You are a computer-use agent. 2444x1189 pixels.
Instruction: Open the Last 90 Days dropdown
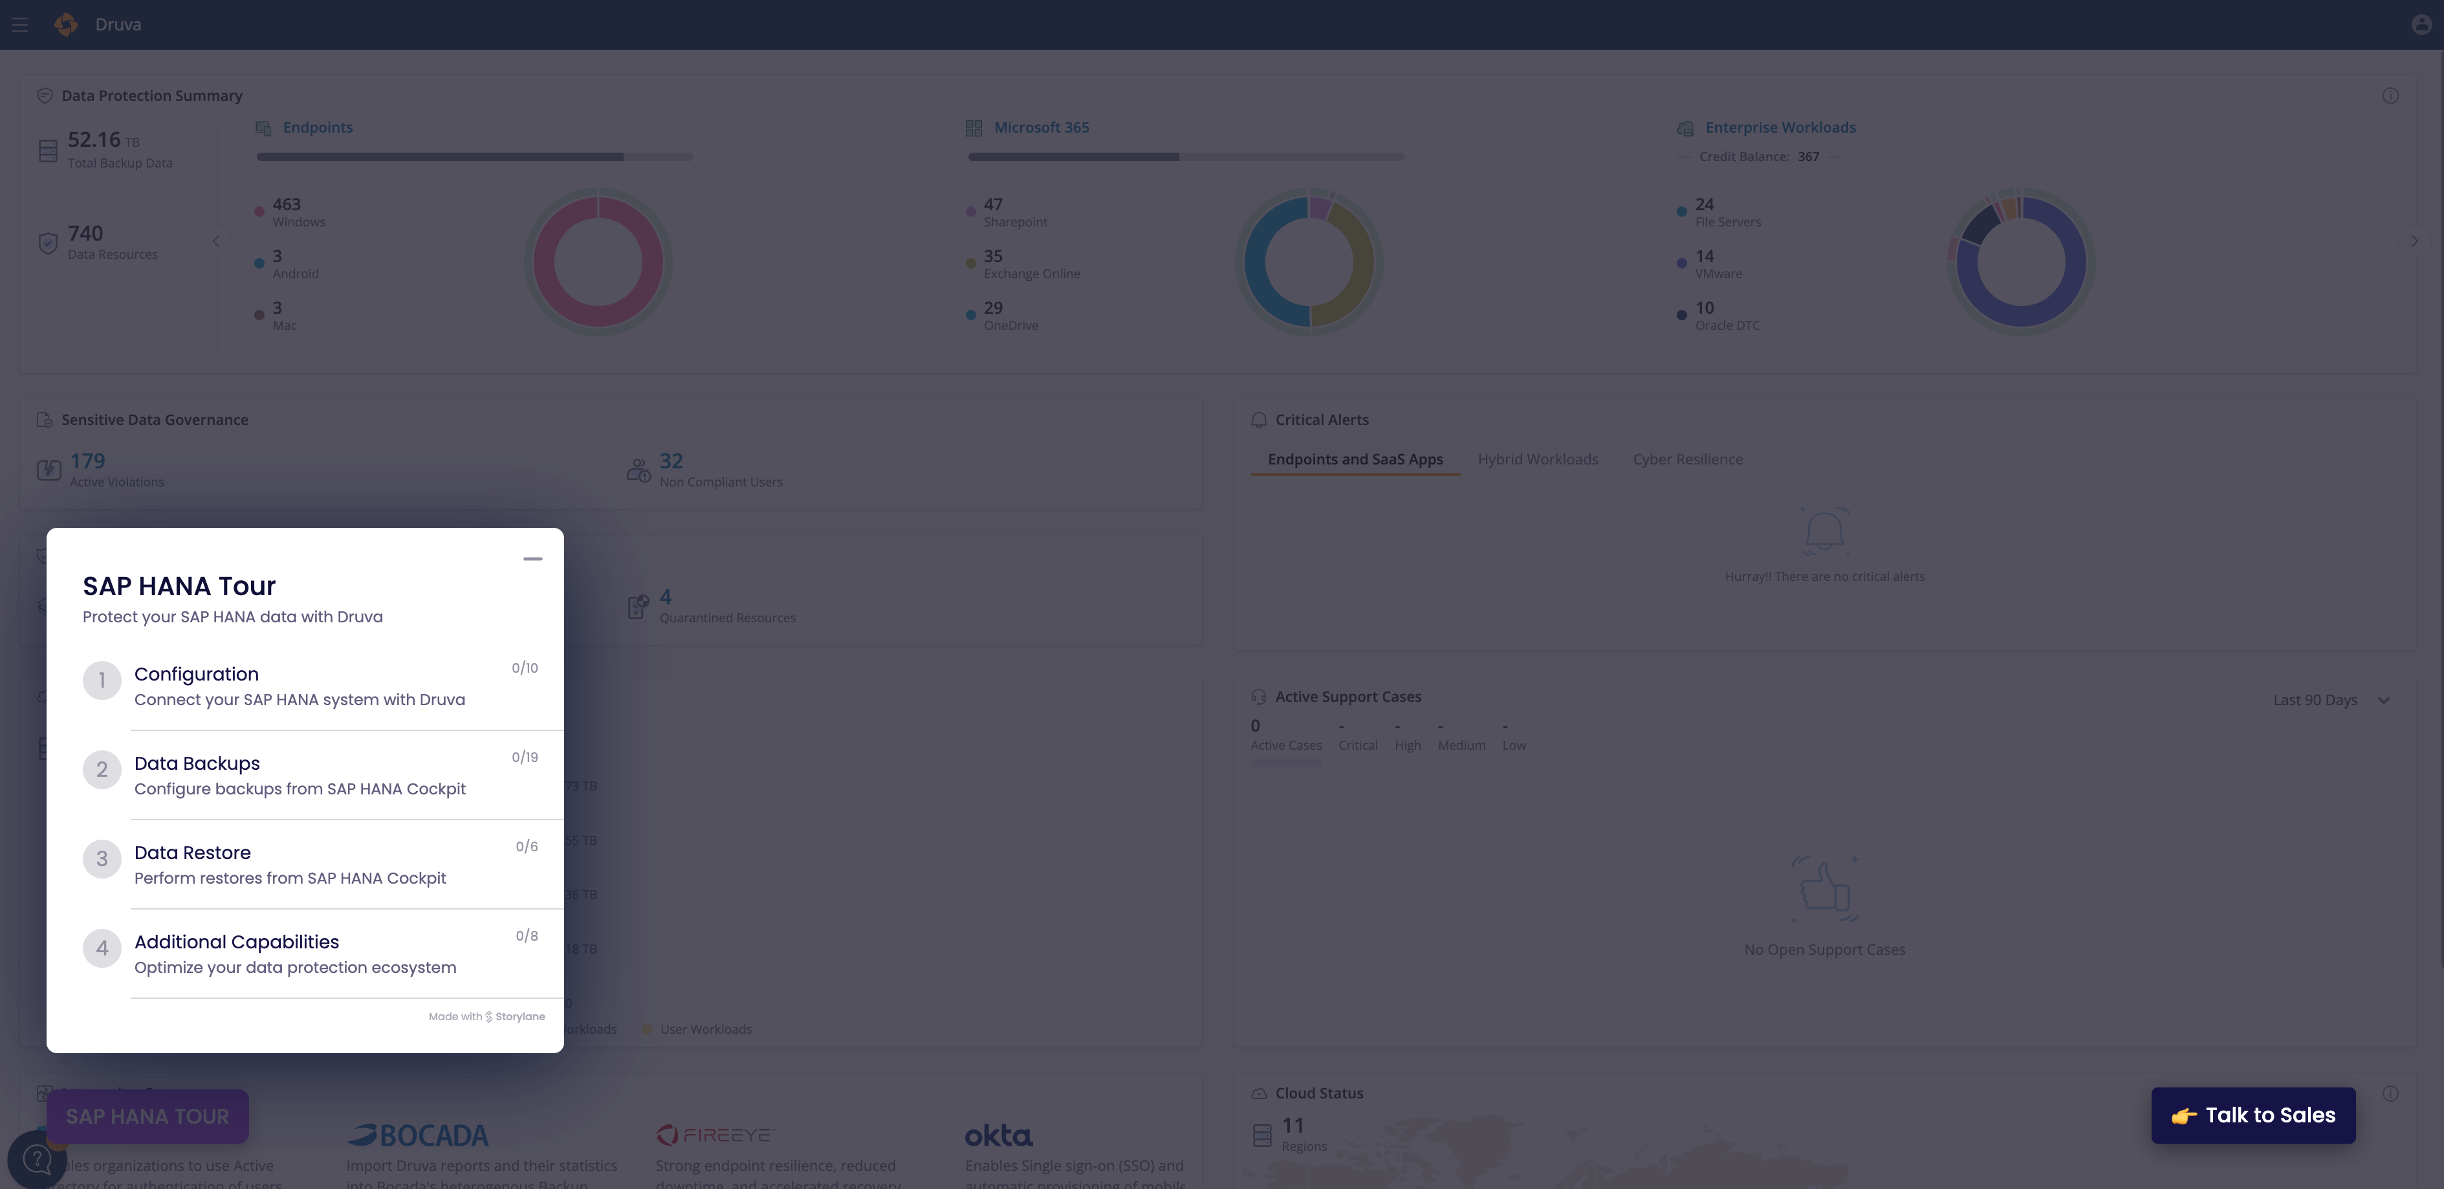click(2330, 701)
